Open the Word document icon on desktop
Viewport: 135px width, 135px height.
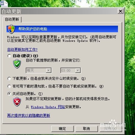click(x=4, y=4)
